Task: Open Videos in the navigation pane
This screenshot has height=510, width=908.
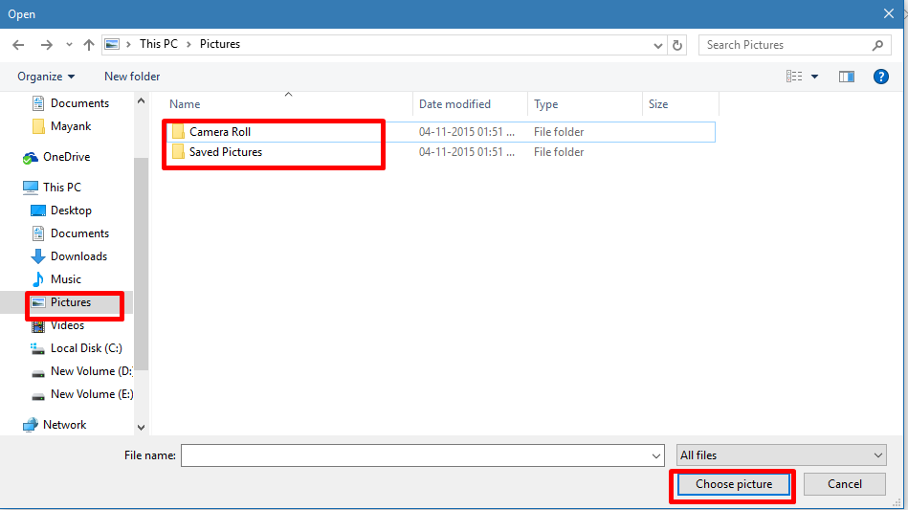Action: pos(67,325)
